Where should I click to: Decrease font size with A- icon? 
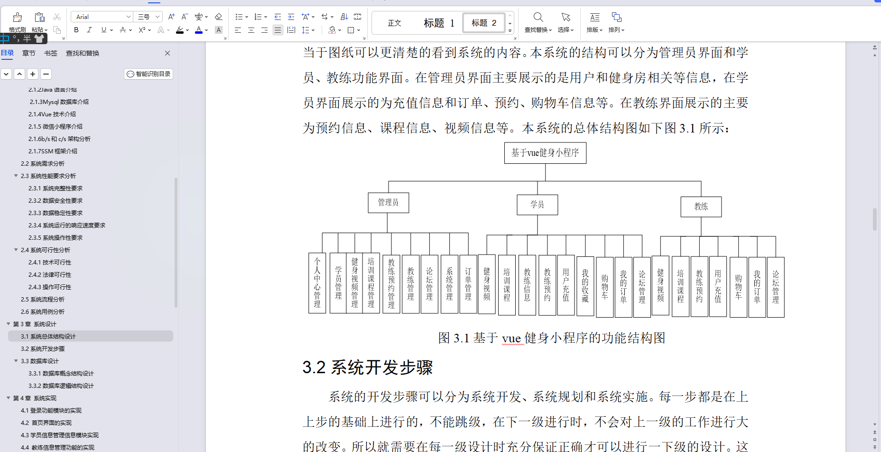click(185, 17)
